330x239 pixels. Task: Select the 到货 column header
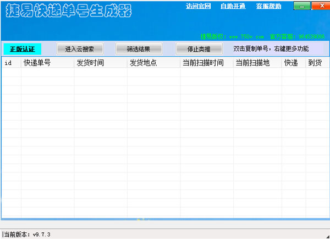(x=316, y=63)
